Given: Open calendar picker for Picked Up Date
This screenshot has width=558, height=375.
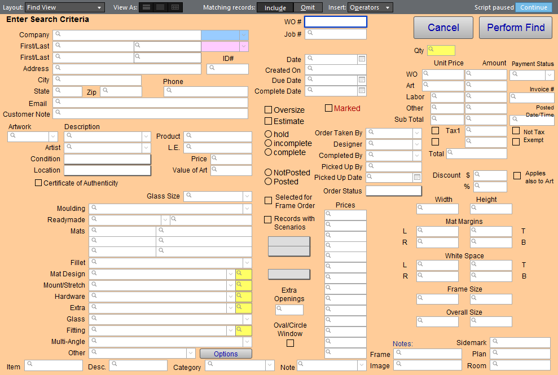Looking at the screenshot, I should coord(417,177).
